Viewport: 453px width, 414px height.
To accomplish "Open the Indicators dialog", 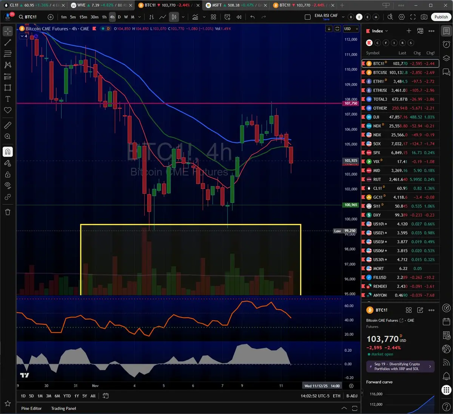I will coord(195,17).
